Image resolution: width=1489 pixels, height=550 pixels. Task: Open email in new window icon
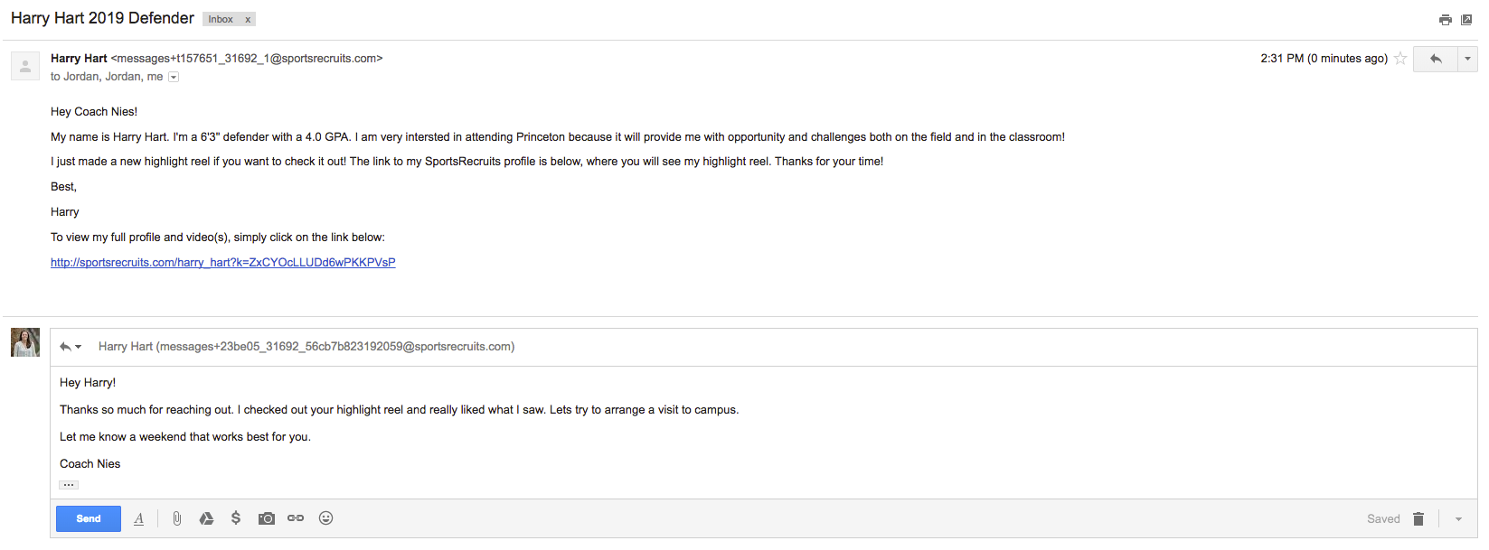point(1466,20)
